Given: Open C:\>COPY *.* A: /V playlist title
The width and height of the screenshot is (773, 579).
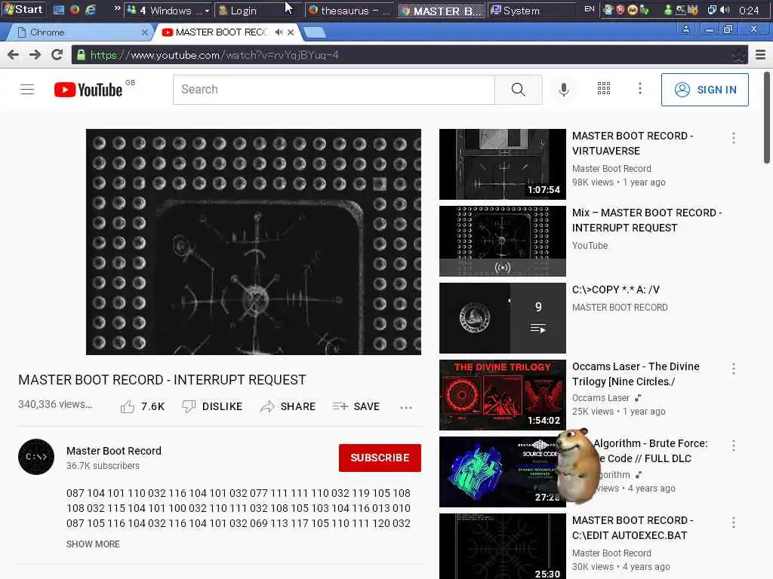Looking at the screenshot, I should 616,289.
